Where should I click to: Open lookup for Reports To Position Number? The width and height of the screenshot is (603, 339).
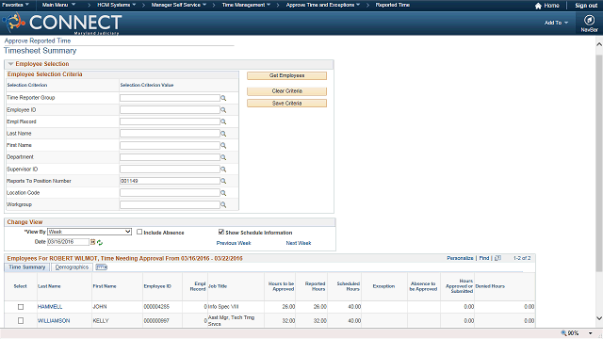[x=223, y=182]
